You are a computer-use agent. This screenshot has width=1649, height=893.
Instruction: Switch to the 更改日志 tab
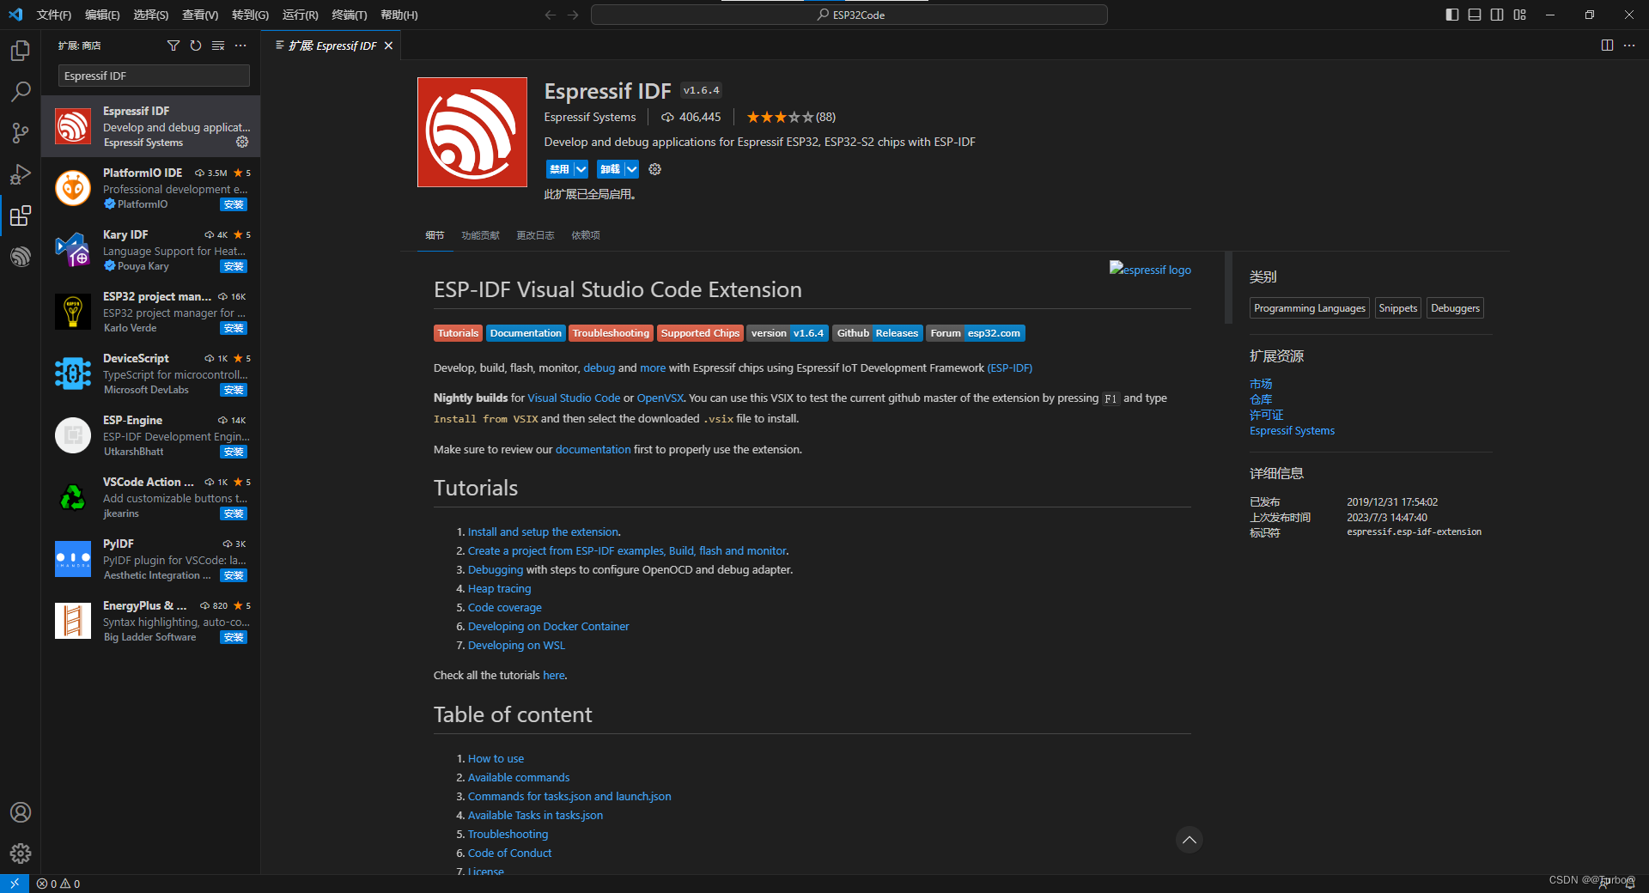(x=535, y=235)
